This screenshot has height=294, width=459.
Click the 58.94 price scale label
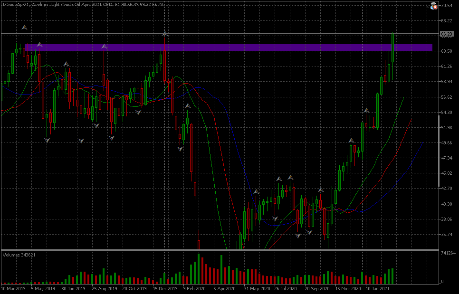click(447, 82)
